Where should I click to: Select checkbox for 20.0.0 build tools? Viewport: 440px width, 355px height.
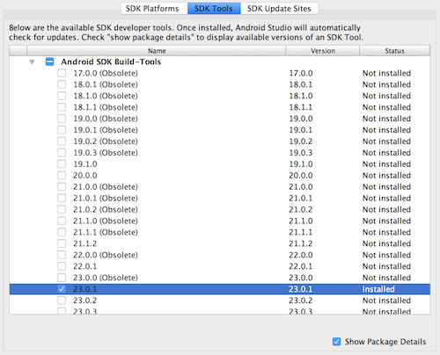(62, 176)
